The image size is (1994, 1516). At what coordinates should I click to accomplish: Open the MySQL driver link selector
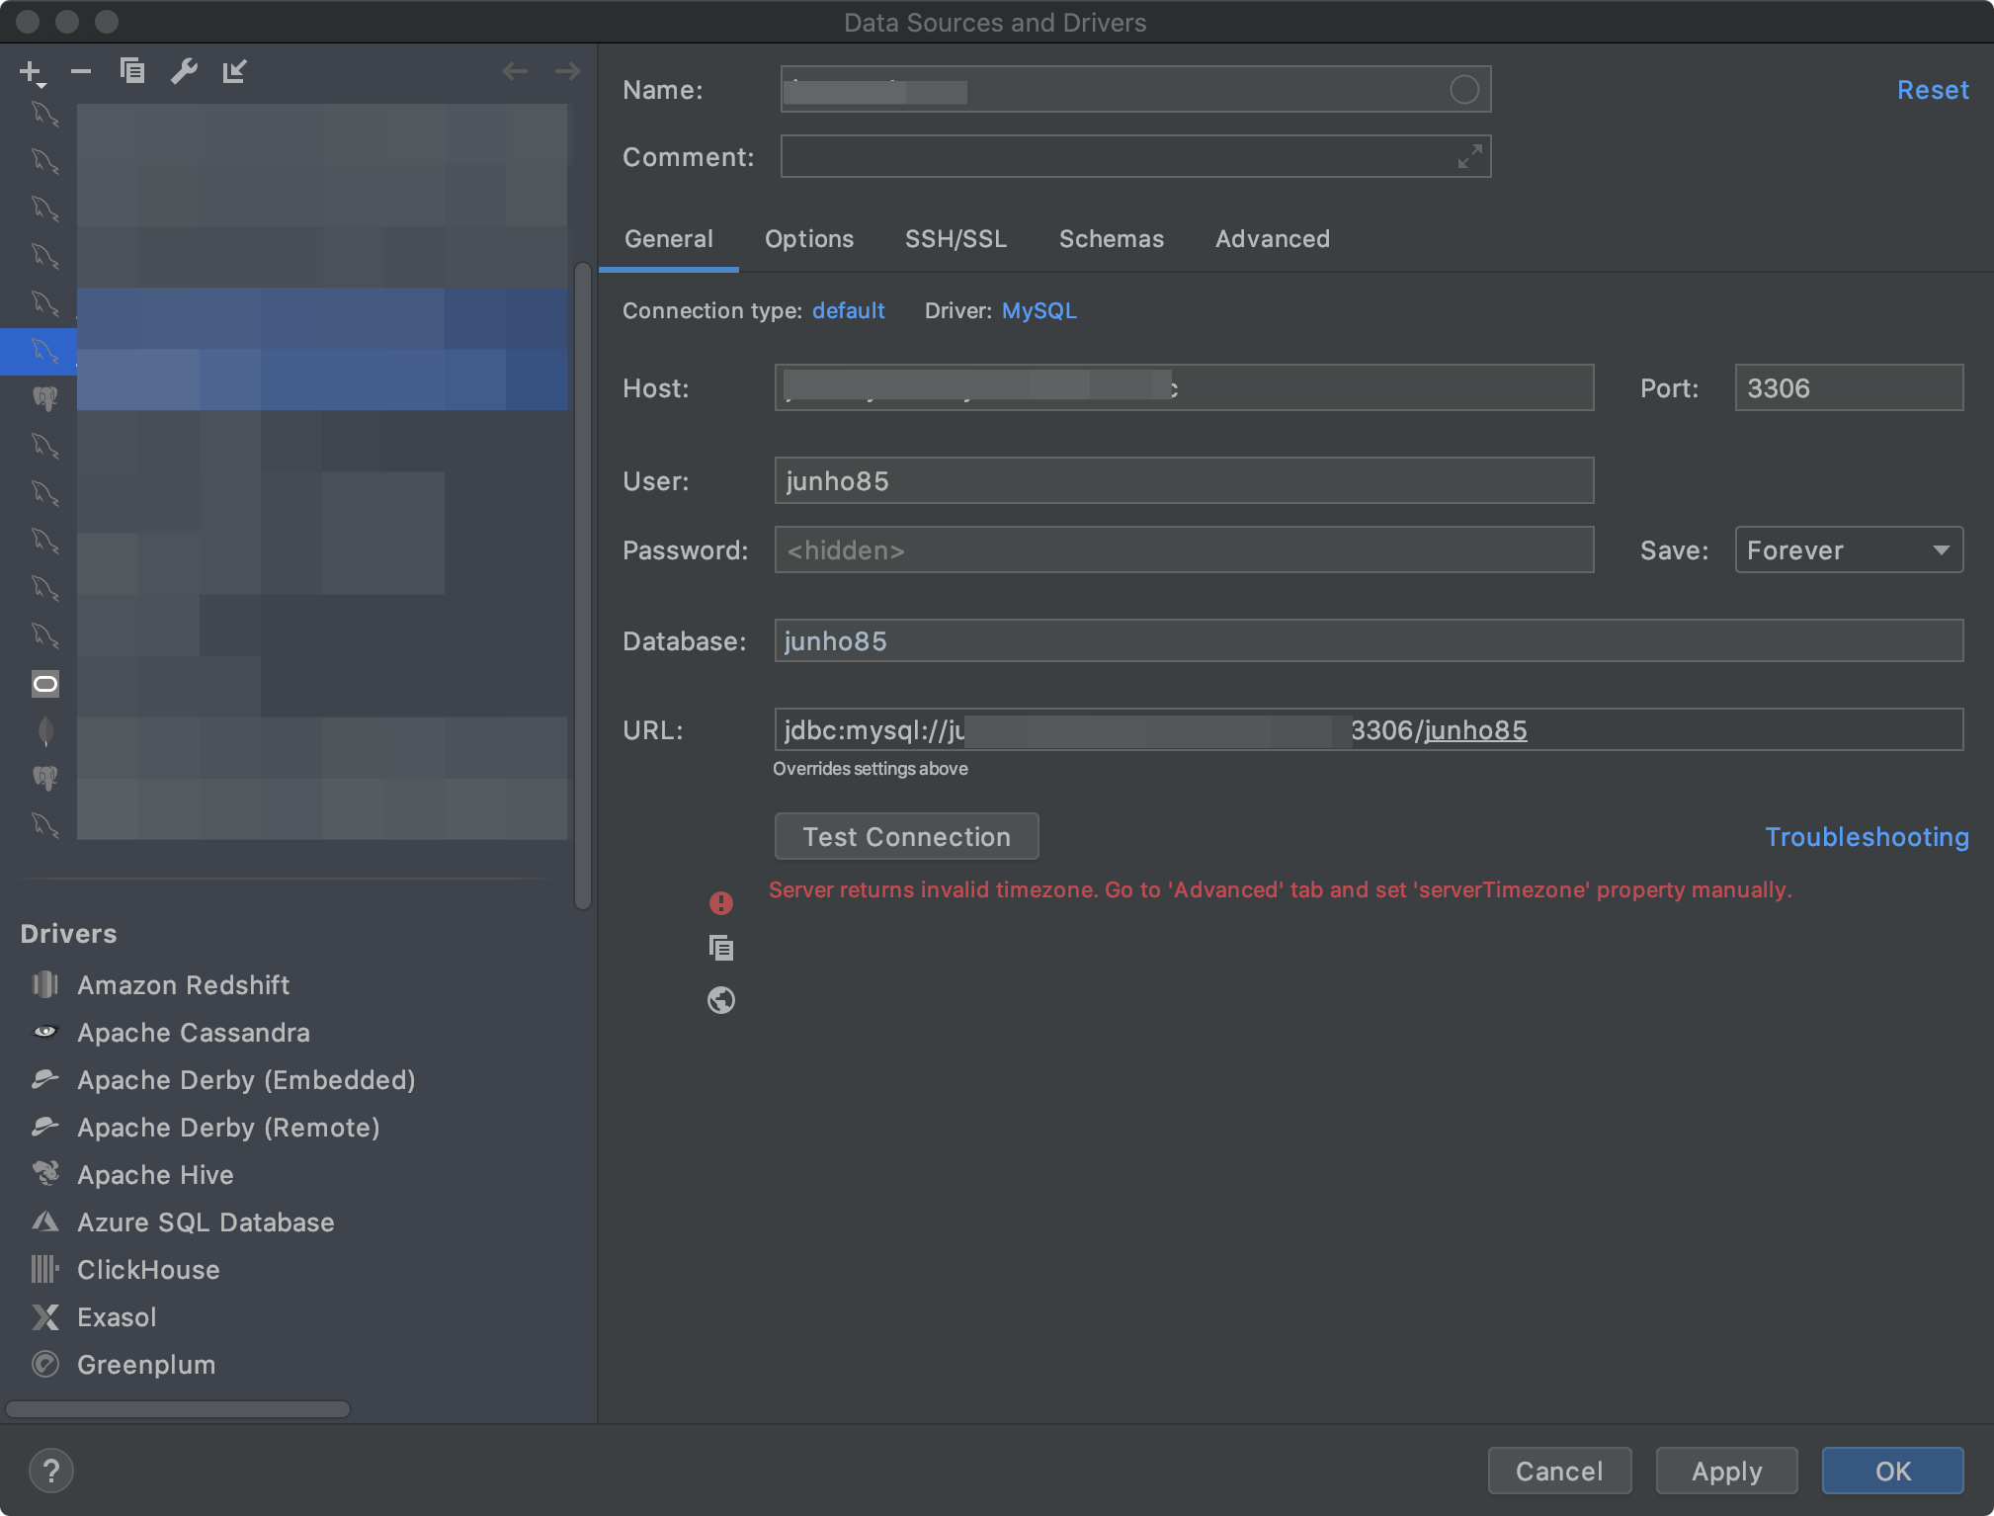coord(1039,310)
